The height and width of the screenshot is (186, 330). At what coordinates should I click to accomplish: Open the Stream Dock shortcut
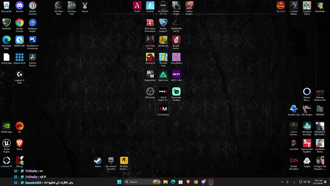click(x=20, y=59)
